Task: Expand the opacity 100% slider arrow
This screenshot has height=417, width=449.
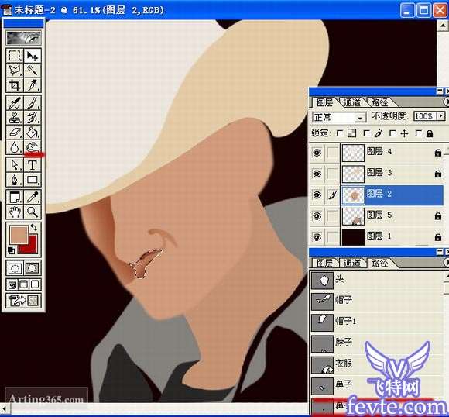Action: (x=441, y=116)
